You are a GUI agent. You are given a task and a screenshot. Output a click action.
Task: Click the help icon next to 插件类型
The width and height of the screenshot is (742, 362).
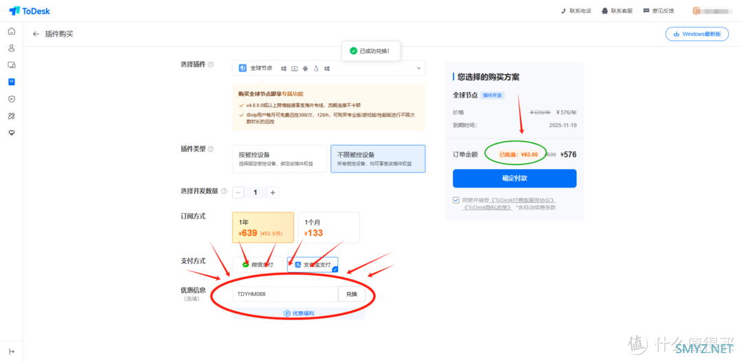click(x=211, y=149)
